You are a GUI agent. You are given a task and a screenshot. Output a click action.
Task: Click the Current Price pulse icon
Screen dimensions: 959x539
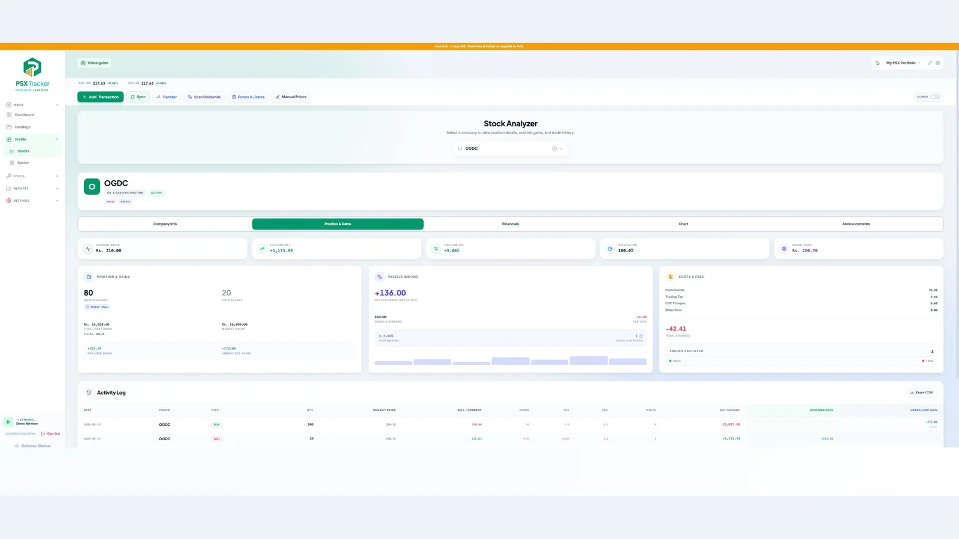pos(88,249)
